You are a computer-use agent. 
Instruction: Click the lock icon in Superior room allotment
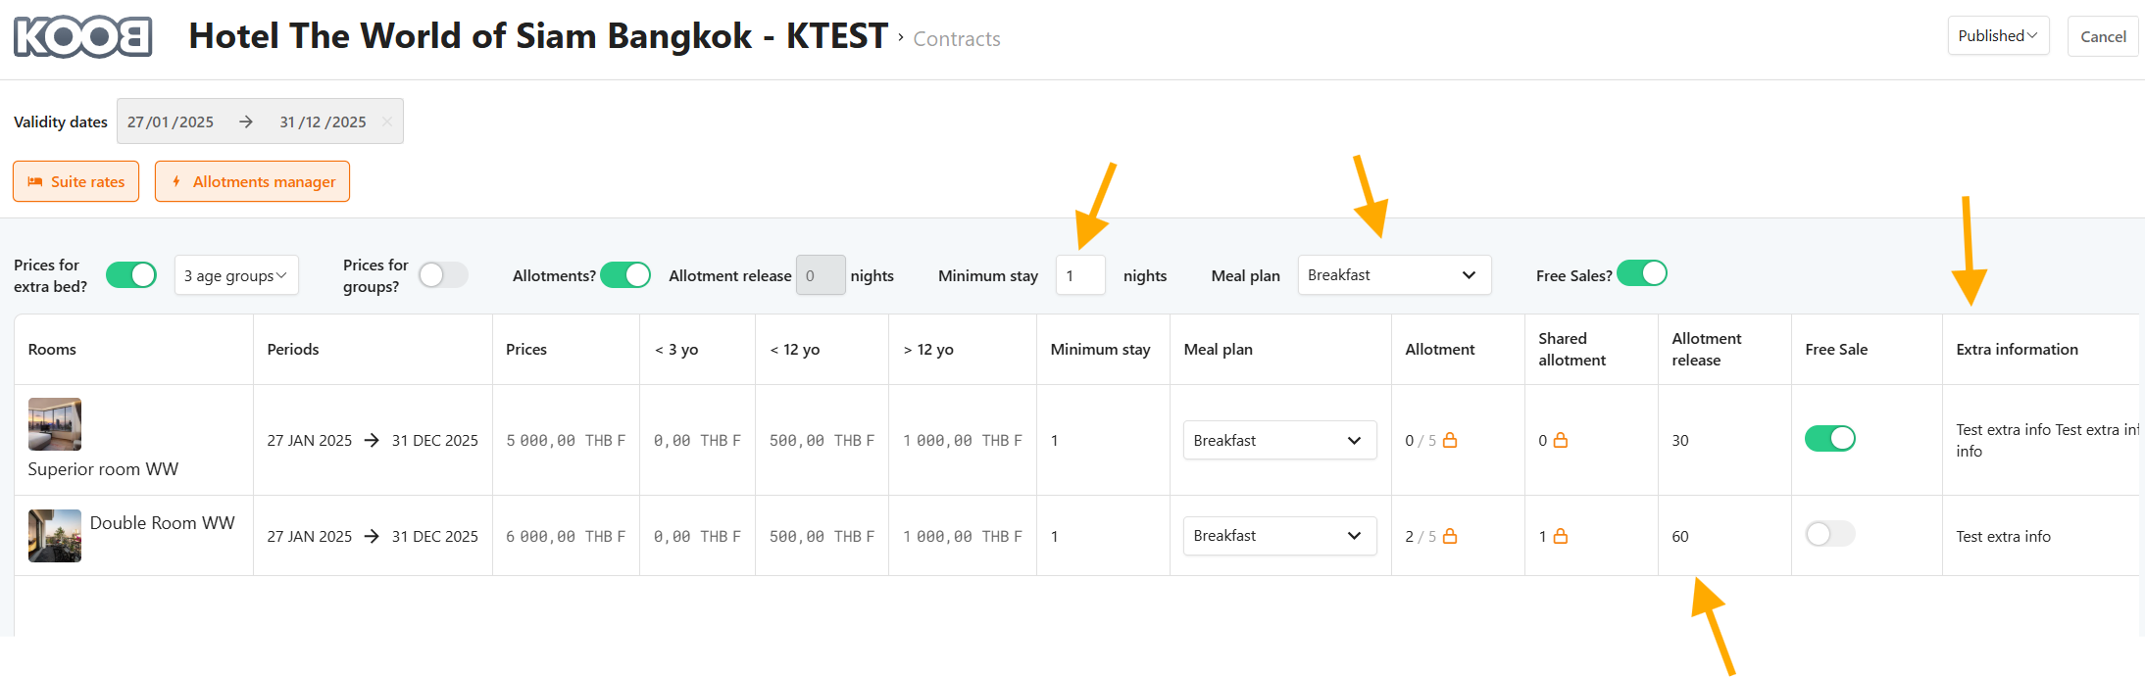1450,440
